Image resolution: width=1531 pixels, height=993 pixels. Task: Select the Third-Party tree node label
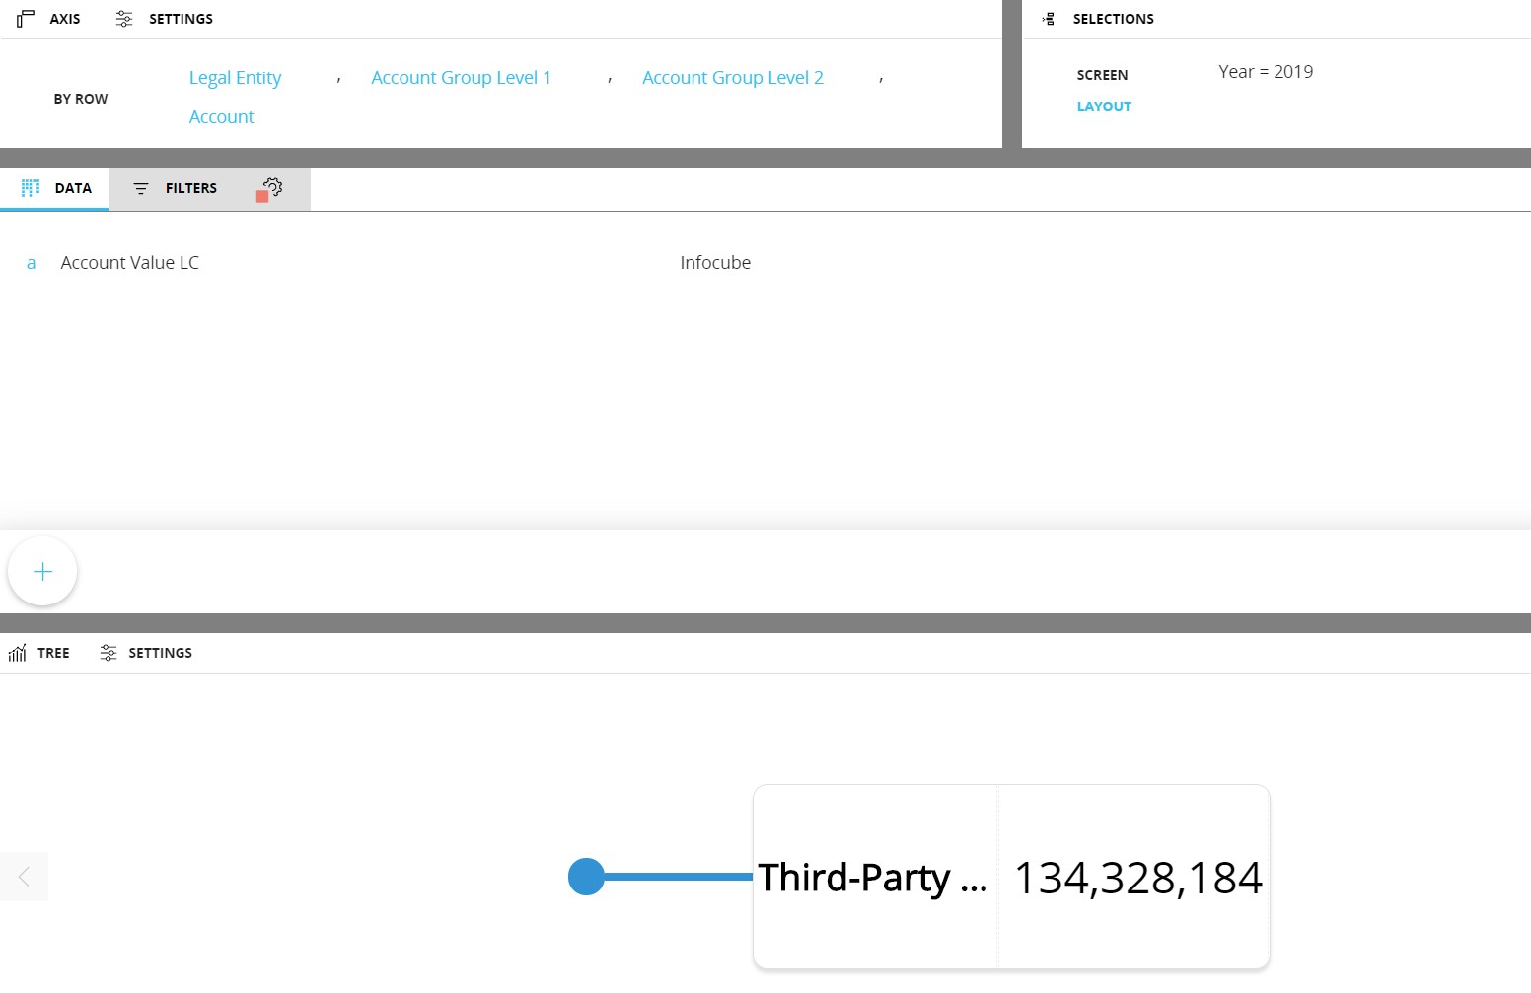873,878
